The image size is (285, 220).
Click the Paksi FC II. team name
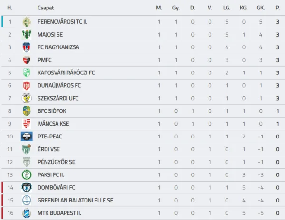point(51,175)
